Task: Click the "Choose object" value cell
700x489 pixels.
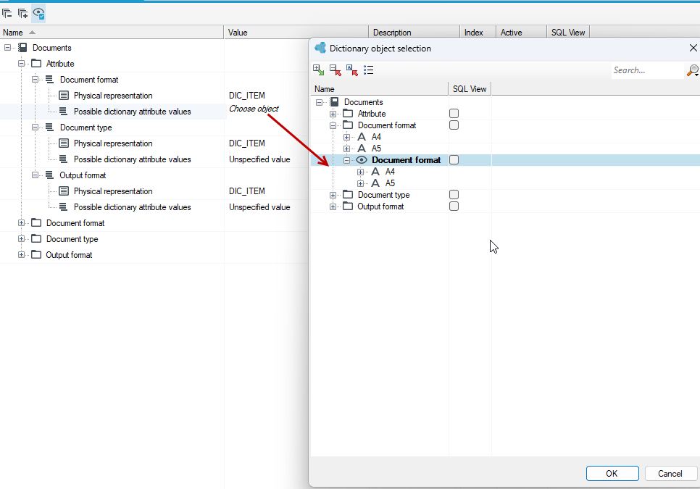Action: [x=254, y=109]
